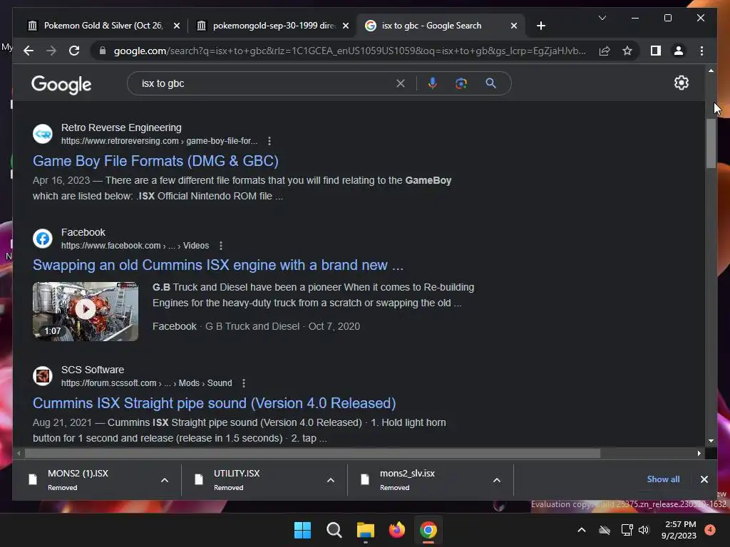Viewport: 730px width, 547px height.
Task: Click the horizontal scrollbar thumb
Action: pos(312,453)
